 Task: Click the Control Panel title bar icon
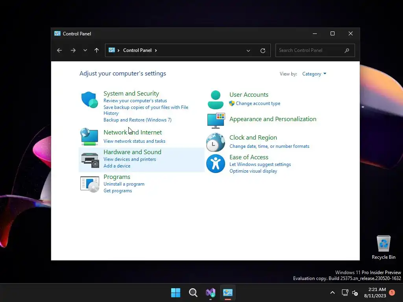click(x=57, y=33)
